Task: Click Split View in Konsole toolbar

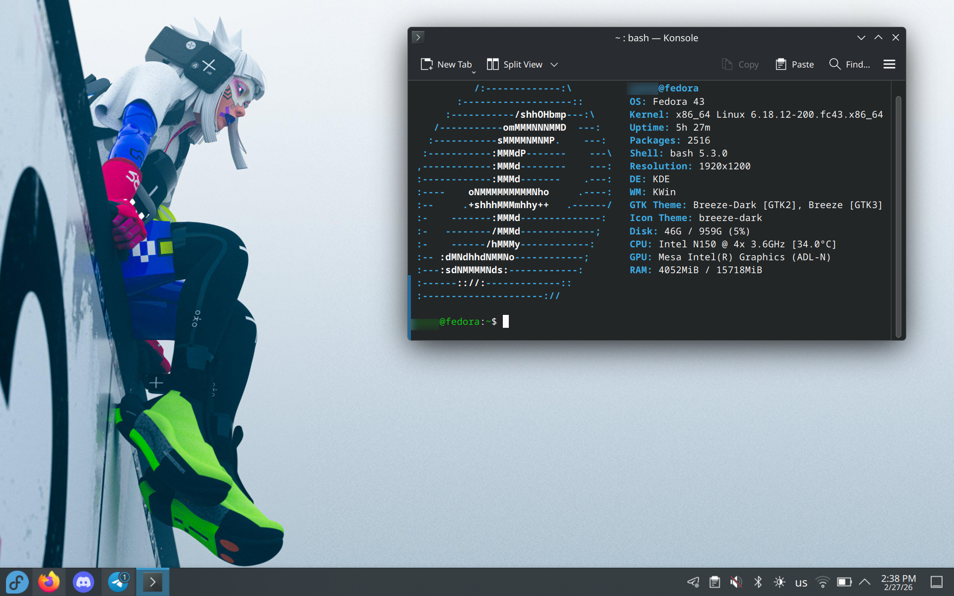Action: tap(514, 65)
